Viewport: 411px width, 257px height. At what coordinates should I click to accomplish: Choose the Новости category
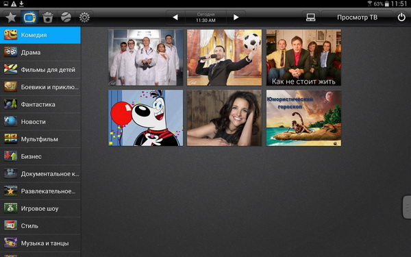(x=40, y=121)
